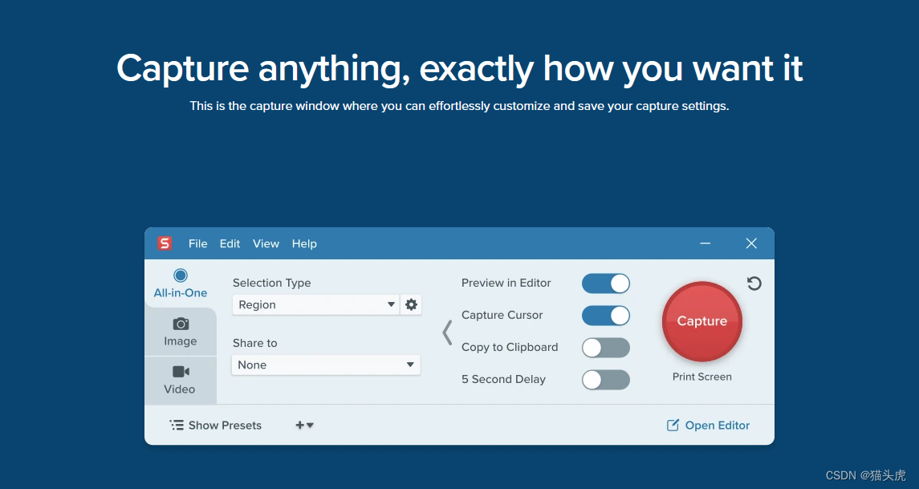The width and height of the screenshot is (919, 489).
Task: Click the Show Presets list icon
Action: point(177,425)
